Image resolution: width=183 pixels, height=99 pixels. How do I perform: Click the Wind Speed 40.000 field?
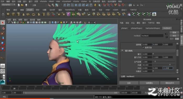tap(147, 65)
